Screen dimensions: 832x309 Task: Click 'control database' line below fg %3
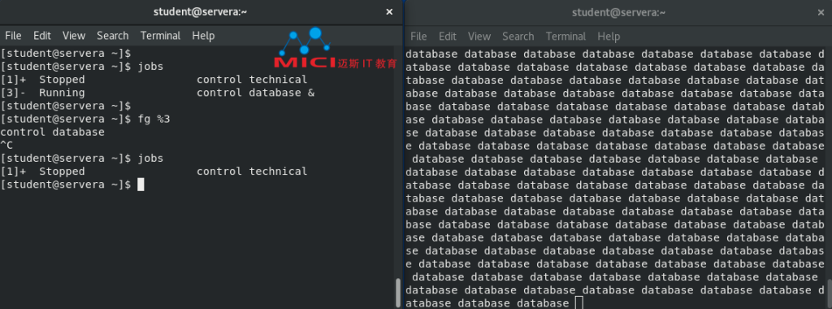tap(53, 133)
